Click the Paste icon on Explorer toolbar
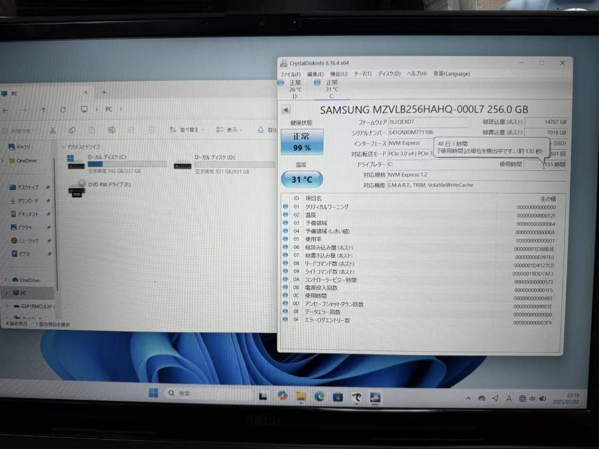This screenshot has height=449, width=599. tap(93, 130)
